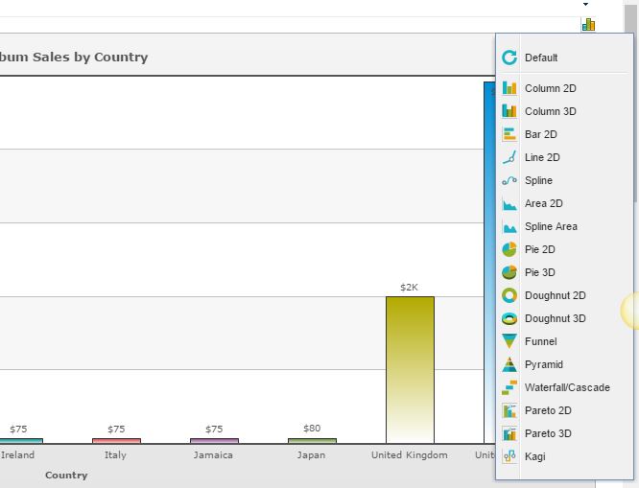Click the Kagi chart icon
Screen dimensions: 639x488
tap(509, 456)
